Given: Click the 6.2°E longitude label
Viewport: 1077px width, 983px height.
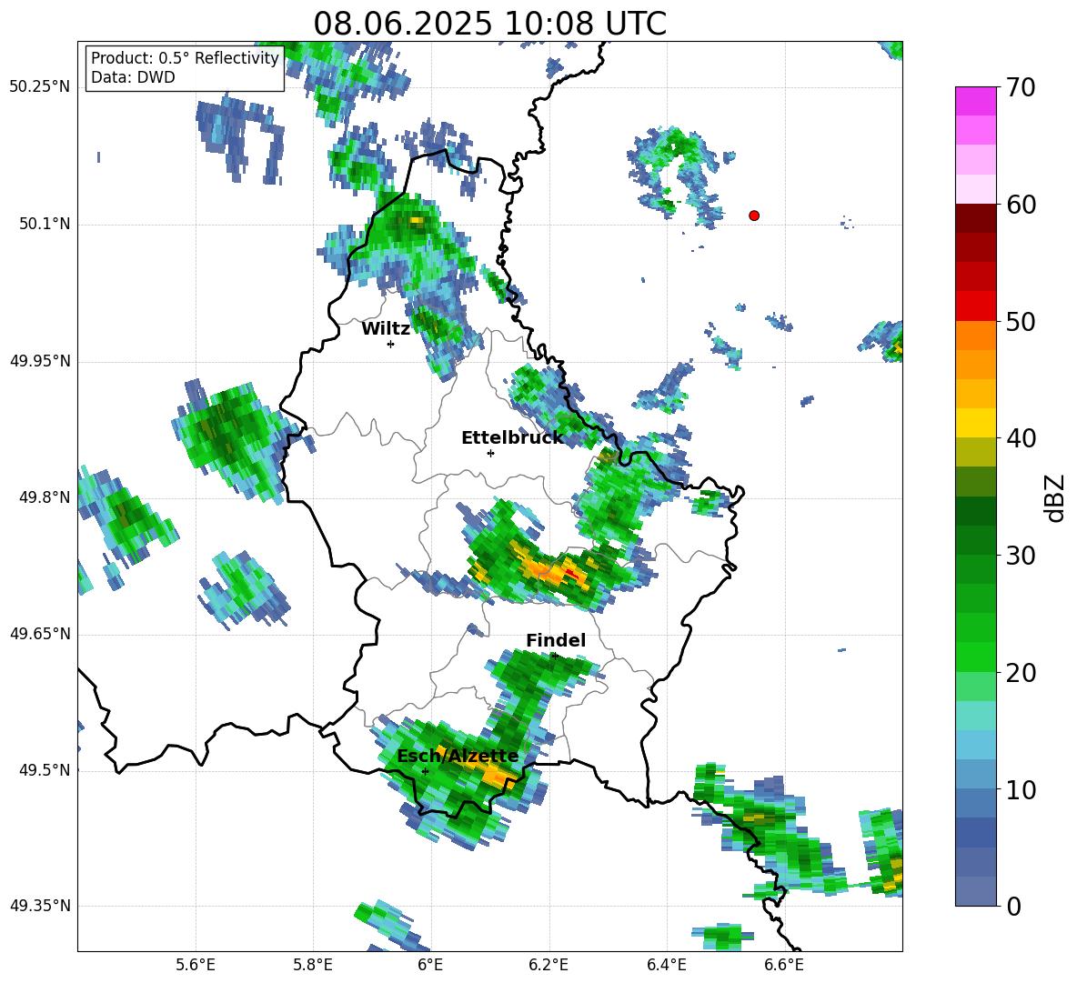Looking at the screenshot, I should pos(549,965).
